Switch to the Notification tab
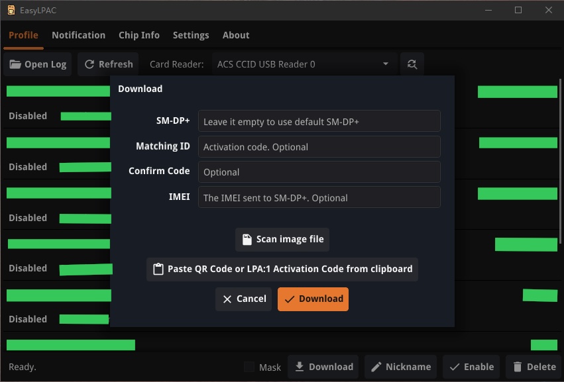Image resolution: width=564 pixels, height=382 pixels. 78,35
